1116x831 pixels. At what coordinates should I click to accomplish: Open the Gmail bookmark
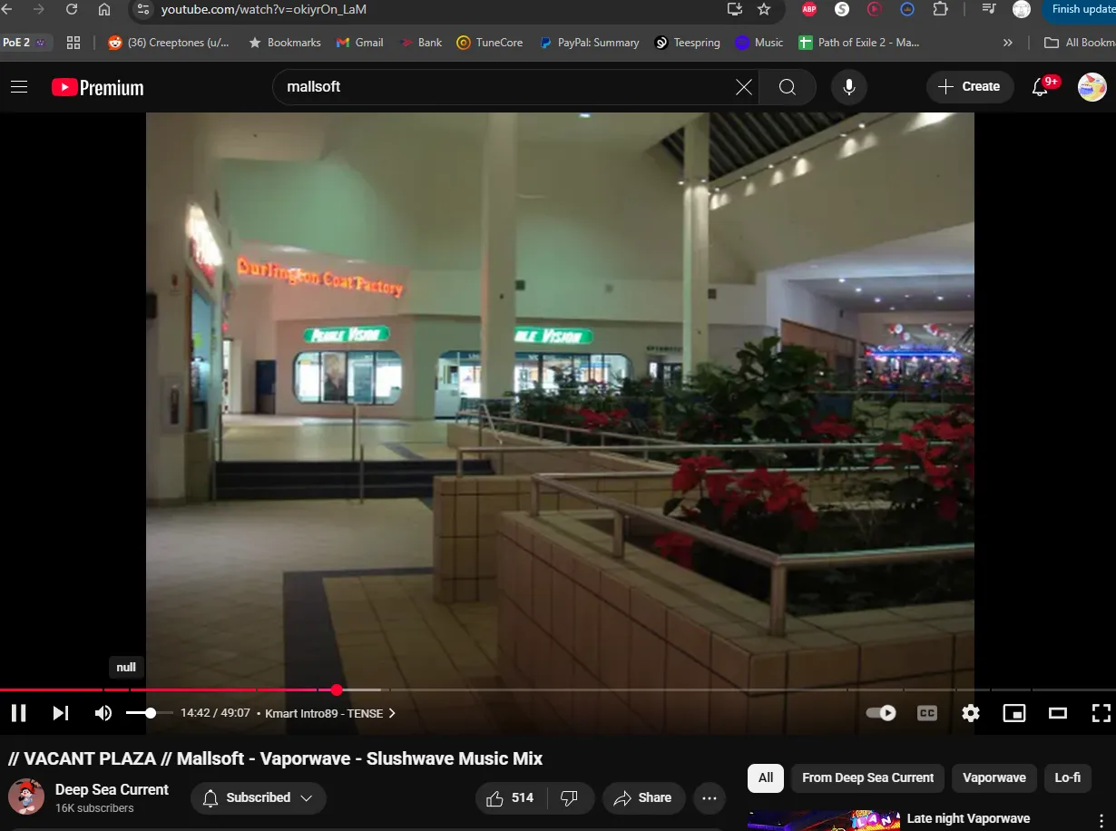[359, 43]
